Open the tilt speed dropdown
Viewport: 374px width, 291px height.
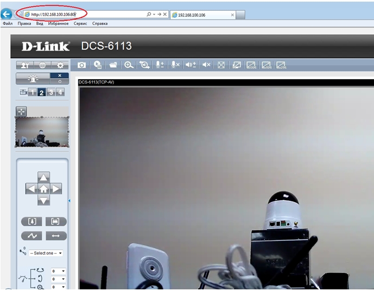click(58, 279)
